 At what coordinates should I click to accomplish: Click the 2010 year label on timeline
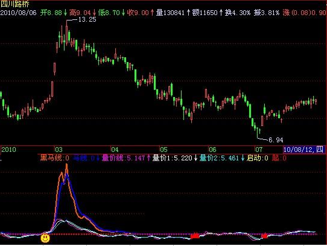coord(8,150)
